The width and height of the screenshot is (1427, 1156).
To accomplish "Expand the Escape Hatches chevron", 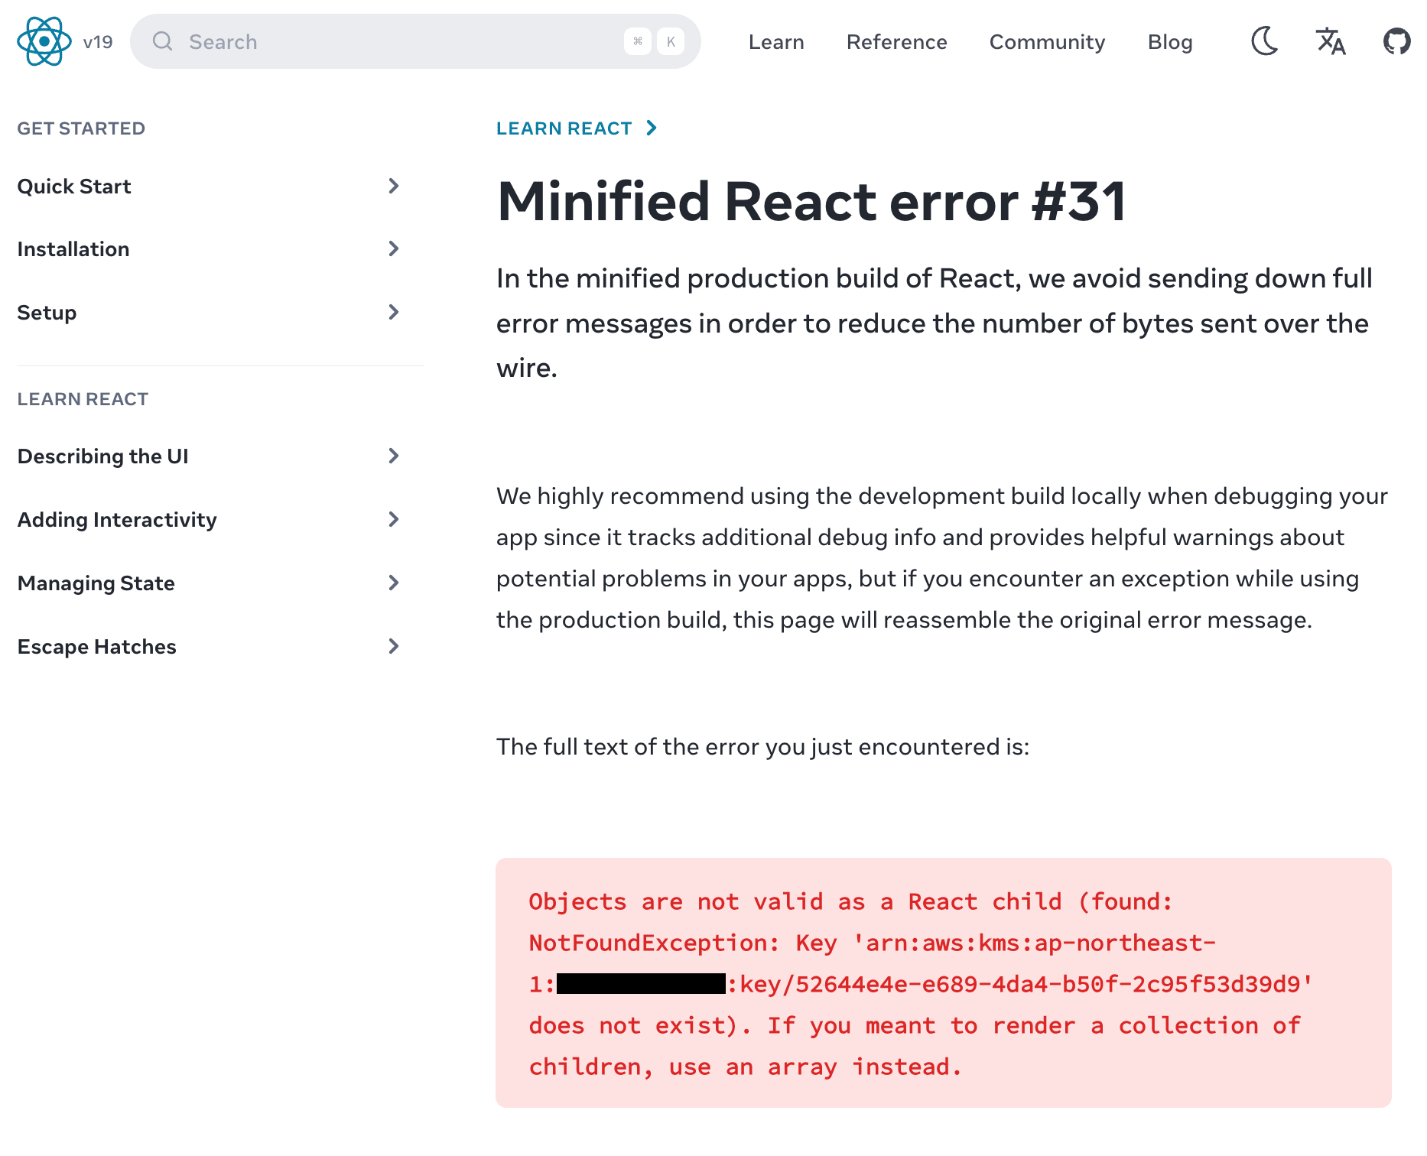I will point(394,646).
